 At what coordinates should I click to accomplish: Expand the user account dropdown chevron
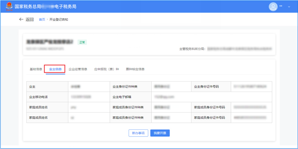[x=289, y=7]
